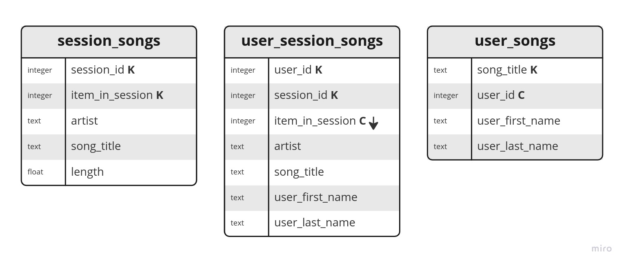Select user_id C row in user_songs

(515, 96)
